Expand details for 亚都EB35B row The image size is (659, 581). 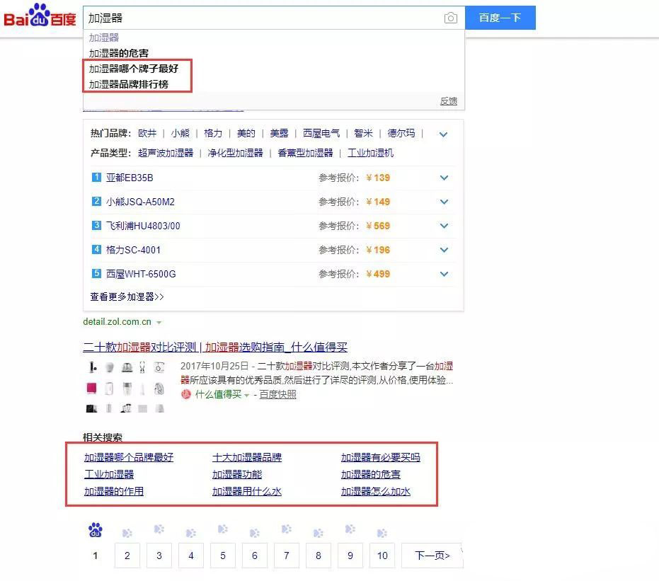tap(444, 178)
